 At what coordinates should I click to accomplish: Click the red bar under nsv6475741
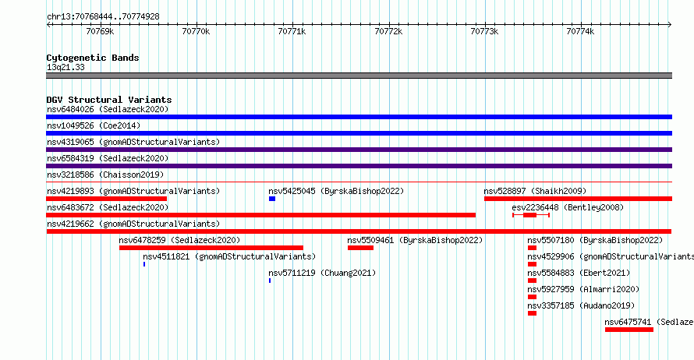(629, 330)
